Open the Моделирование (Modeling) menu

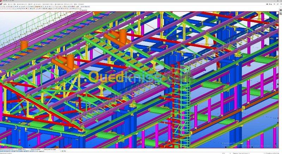coord(22,4)
